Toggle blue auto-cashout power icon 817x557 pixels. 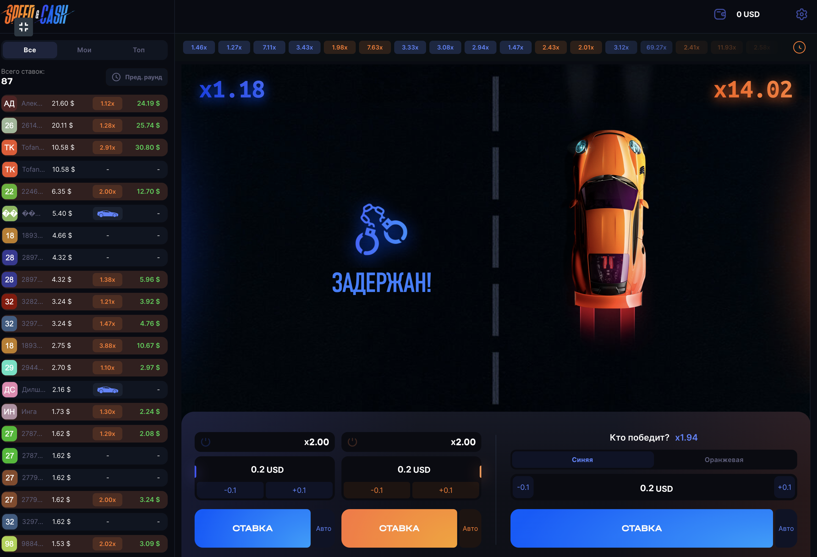pyautogui.click(x=206, y=442)
